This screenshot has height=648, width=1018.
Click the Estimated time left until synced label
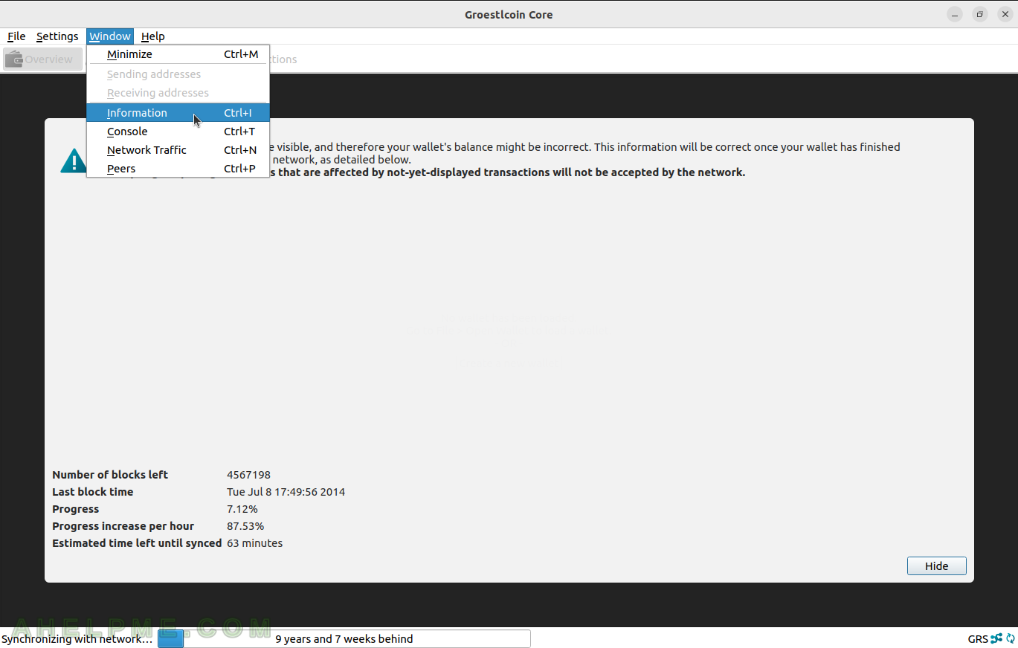[137, 543]
